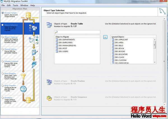
Task: Click the Migration Plan panel header
Action: pos(20,9)
